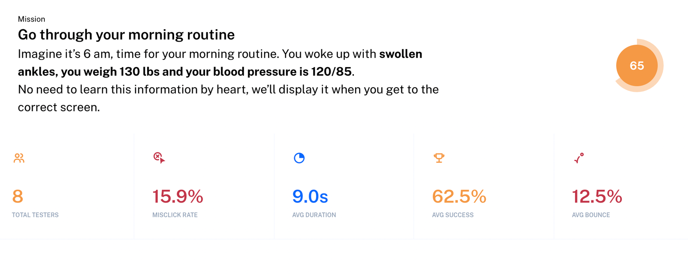This screenshot has width=688, height=275.
Task: Click the Mission heading label
Action: (31, 19)
